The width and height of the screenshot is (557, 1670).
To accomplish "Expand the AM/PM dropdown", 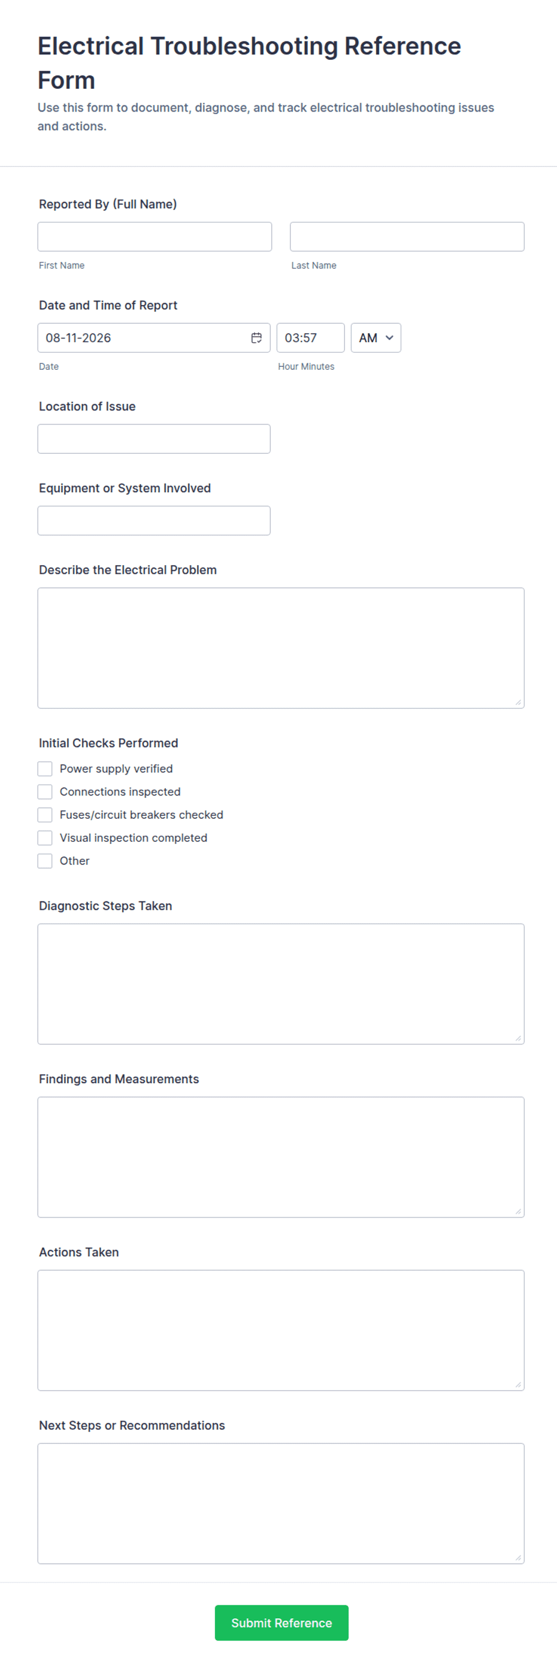I will point(376,337).
